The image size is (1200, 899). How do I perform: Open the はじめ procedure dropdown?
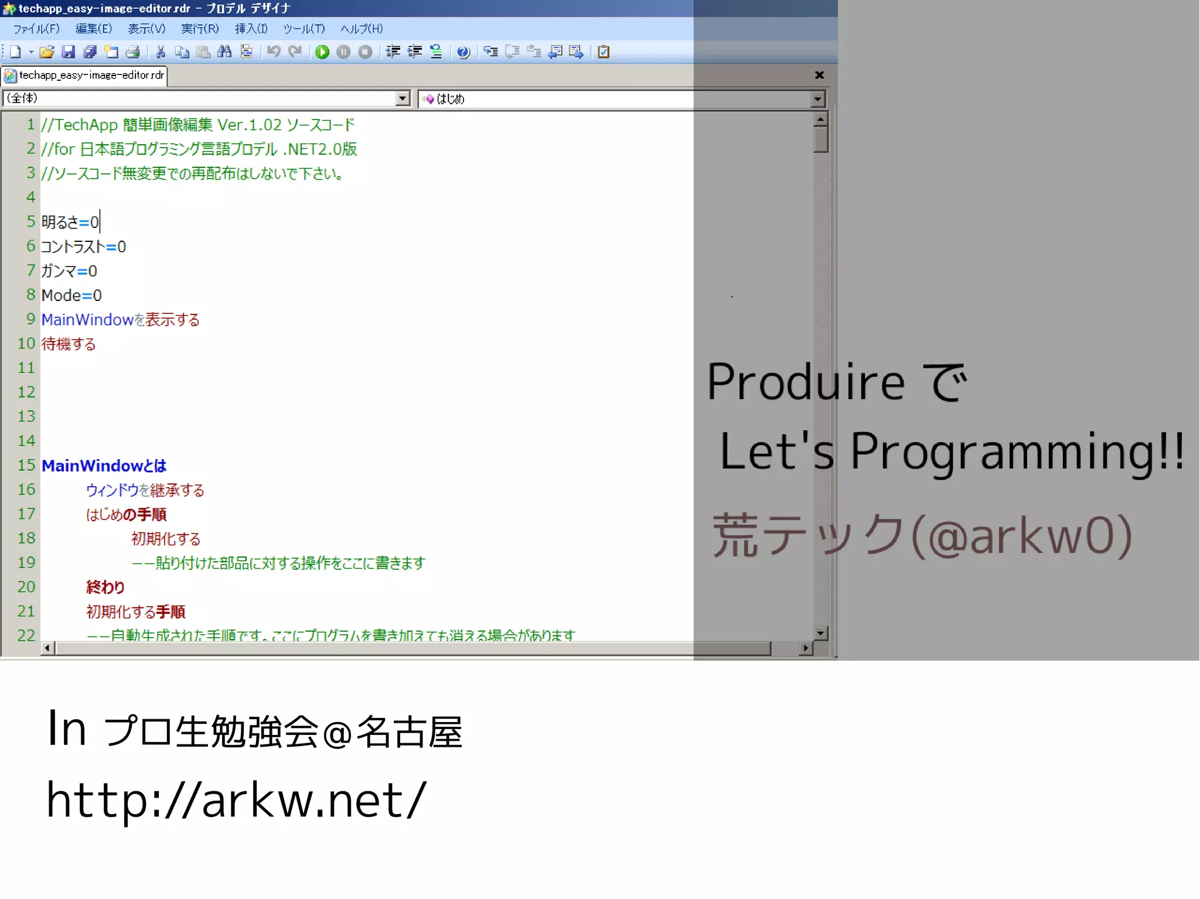[818, 99]
